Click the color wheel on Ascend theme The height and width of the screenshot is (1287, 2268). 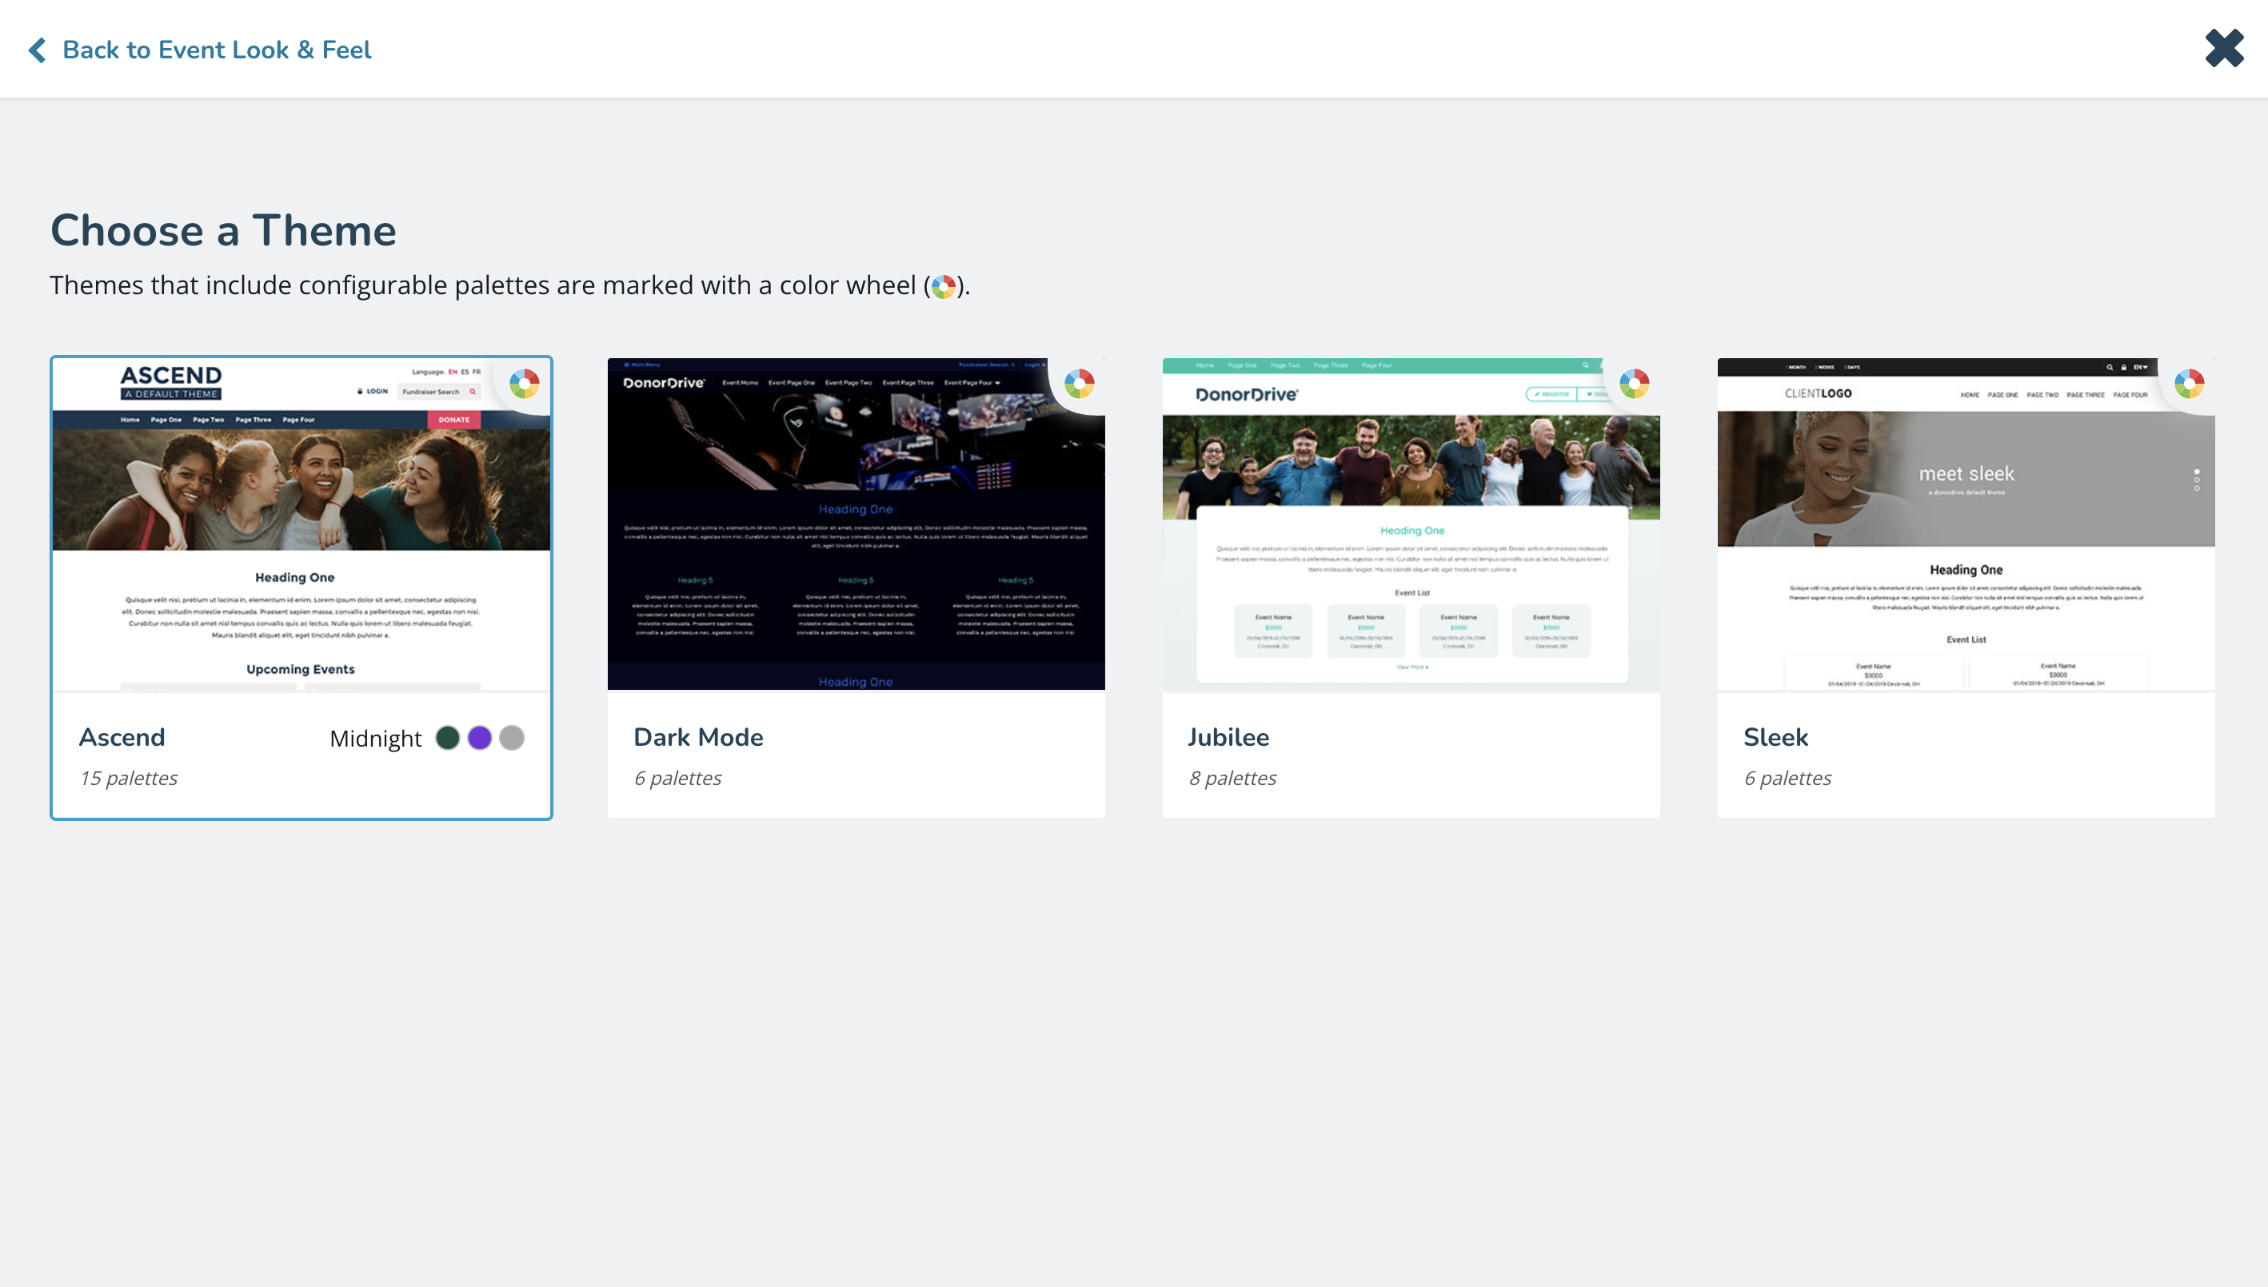coord(525,384)
